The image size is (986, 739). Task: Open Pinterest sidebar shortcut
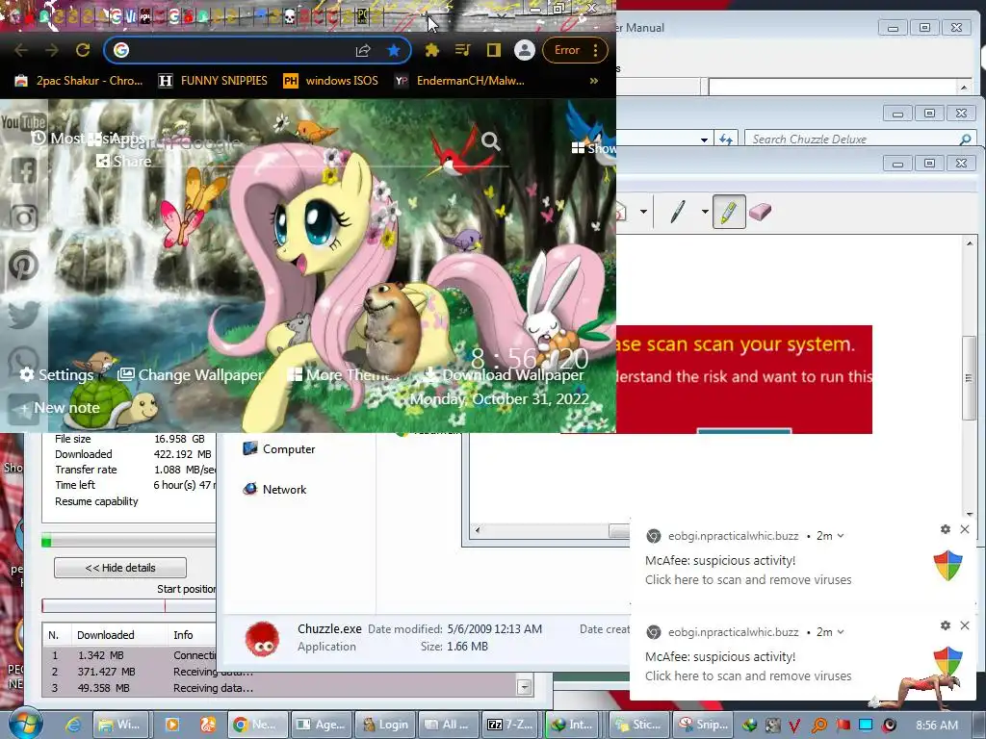(x=23, y=266)
